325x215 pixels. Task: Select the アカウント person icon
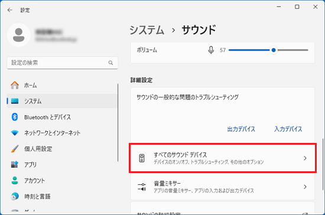(15, 180)
